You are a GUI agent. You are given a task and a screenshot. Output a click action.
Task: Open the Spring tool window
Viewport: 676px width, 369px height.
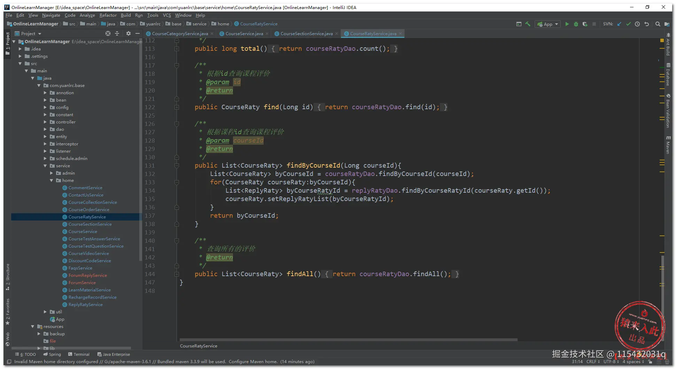[52, 354]
